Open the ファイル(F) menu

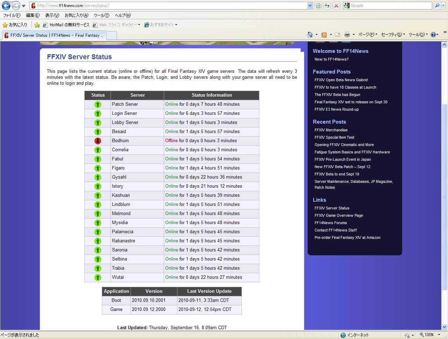pyautogui.click(x=12, y=15)
